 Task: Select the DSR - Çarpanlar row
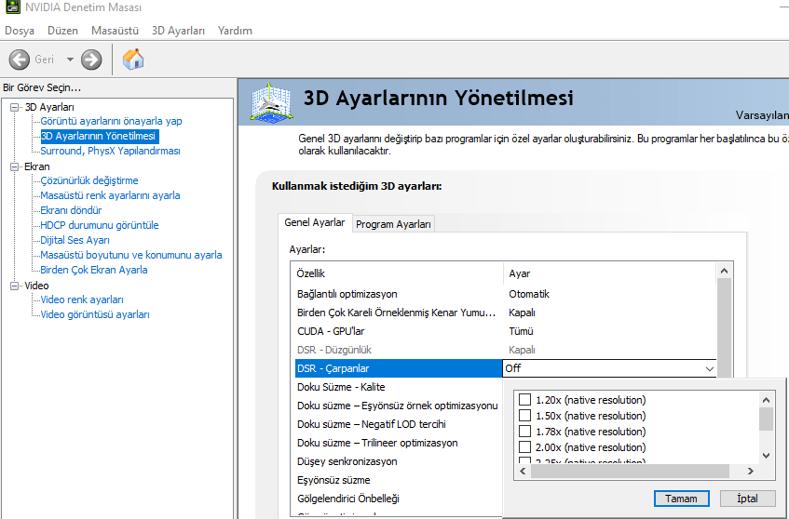[x=399, y=368]
